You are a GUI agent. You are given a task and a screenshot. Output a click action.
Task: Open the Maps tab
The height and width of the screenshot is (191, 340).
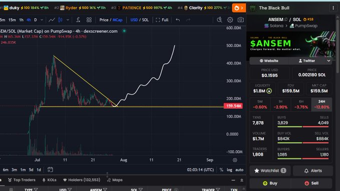(x=115, y=180)
